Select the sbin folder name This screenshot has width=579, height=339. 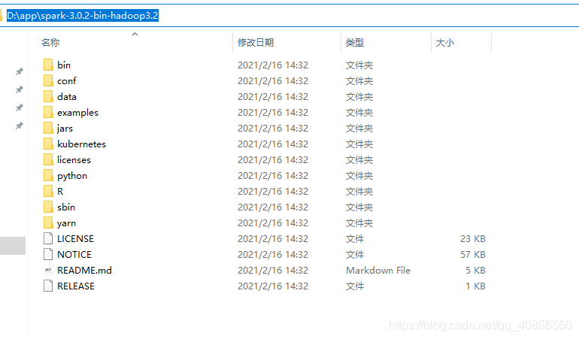point(66,207)
